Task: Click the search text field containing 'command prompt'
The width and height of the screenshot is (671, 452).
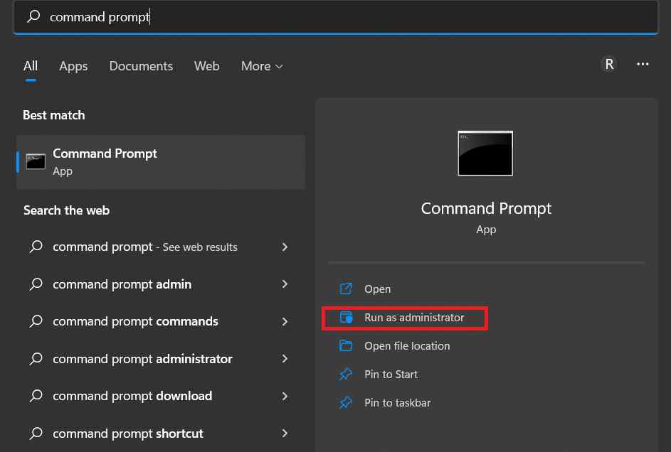Action: tap(336, 16)
